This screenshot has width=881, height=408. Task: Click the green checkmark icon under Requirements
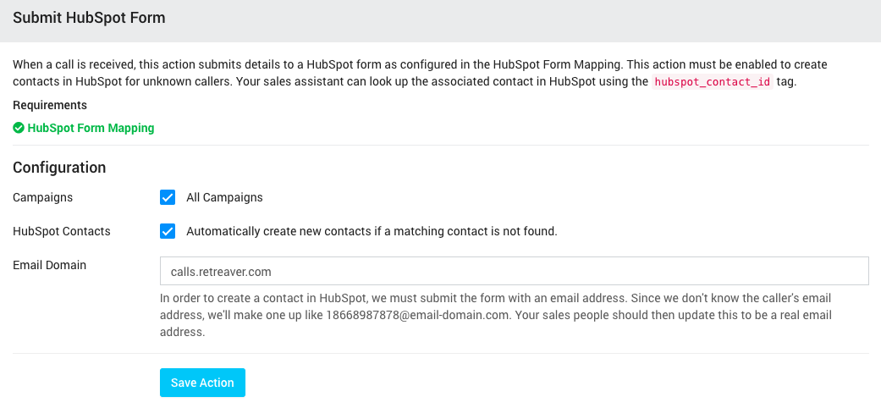coord(19,129)
